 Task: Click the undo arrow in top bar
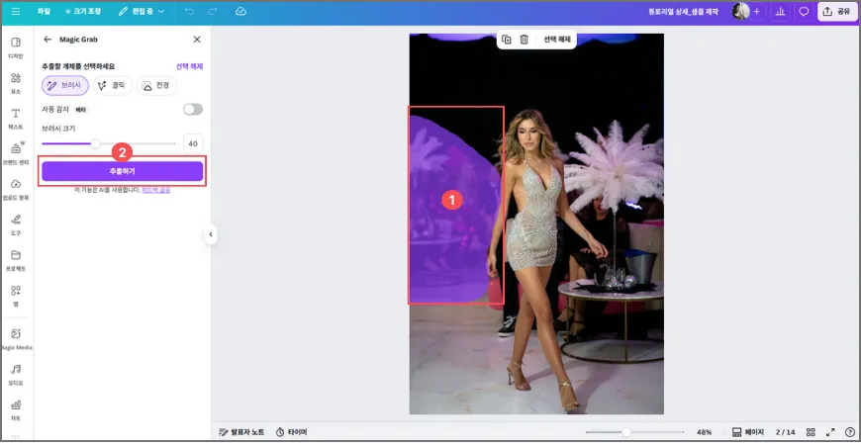pyautogui.click(x=189, y=12)
